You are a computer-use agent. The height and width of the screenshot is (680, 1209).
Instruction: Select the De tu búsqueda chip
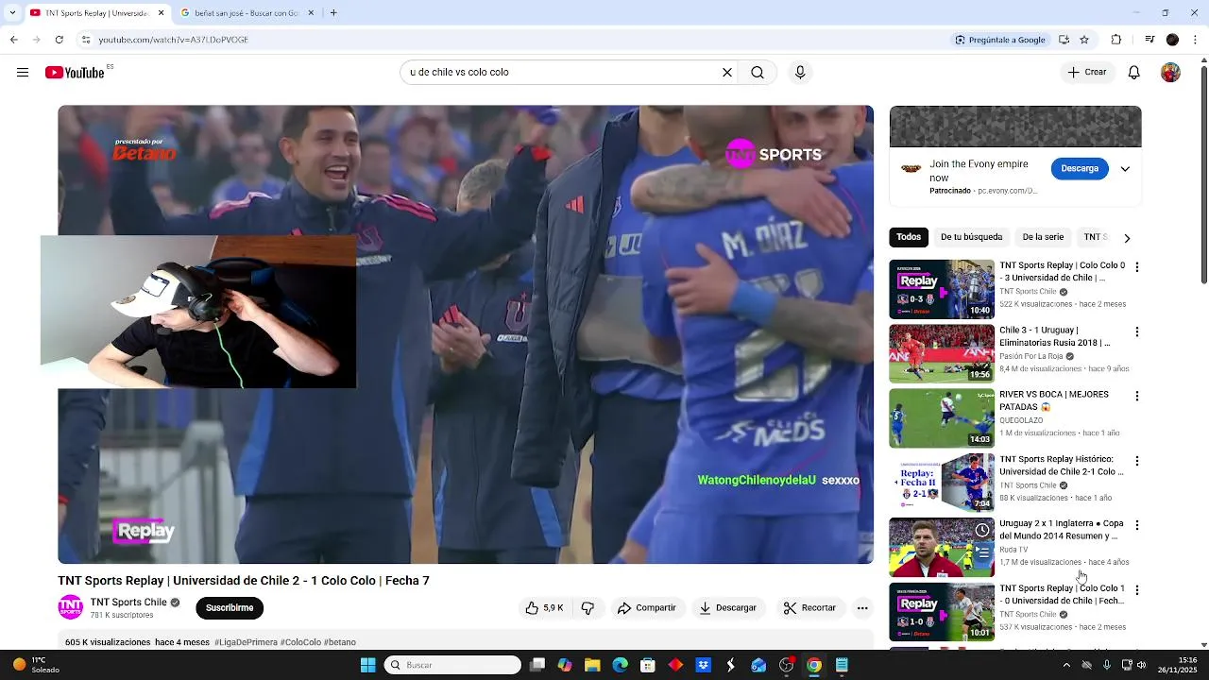[x=971, y=237]
